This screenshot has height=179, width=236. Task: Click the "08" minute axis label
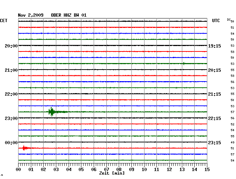[119, 170]
